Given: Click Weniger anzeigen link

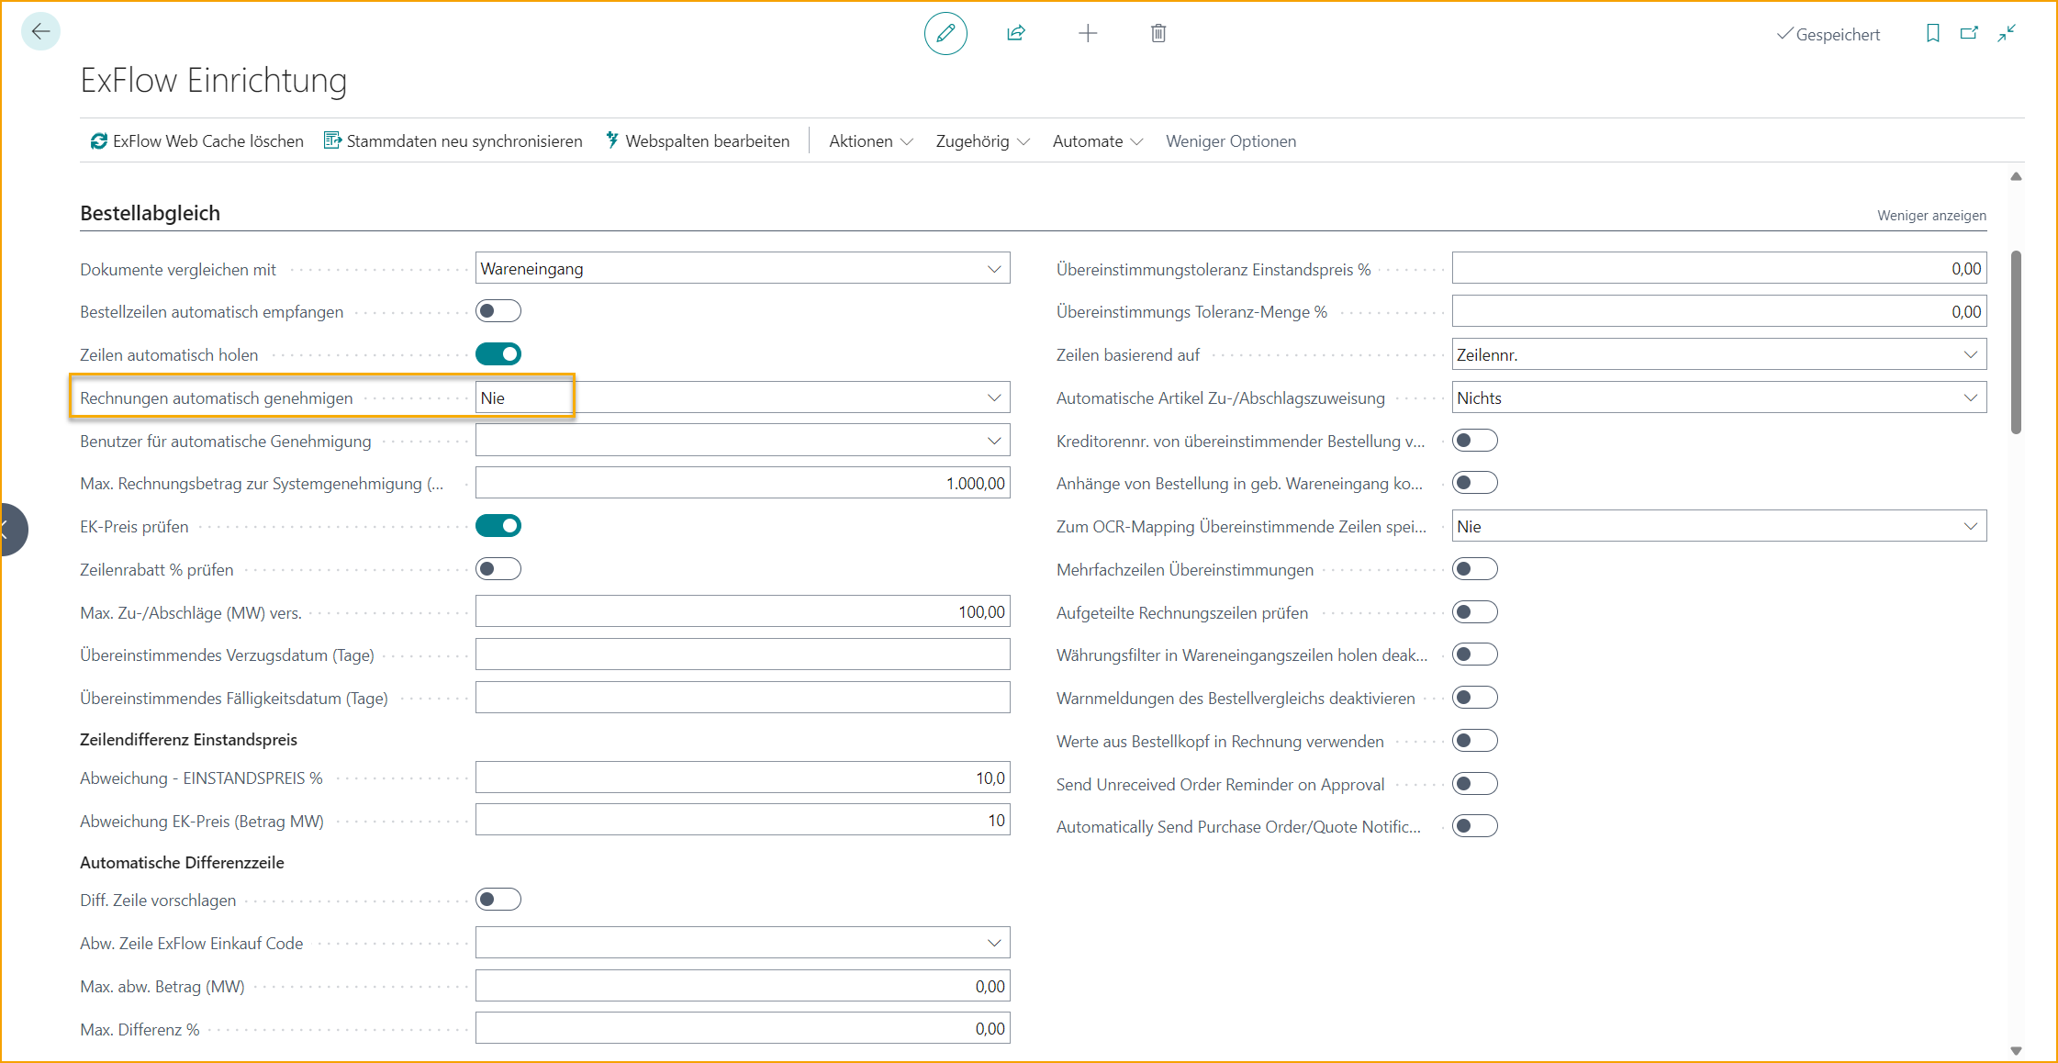Looking at the screenshot, I should pyautogui.click(x=1931, y=216).
